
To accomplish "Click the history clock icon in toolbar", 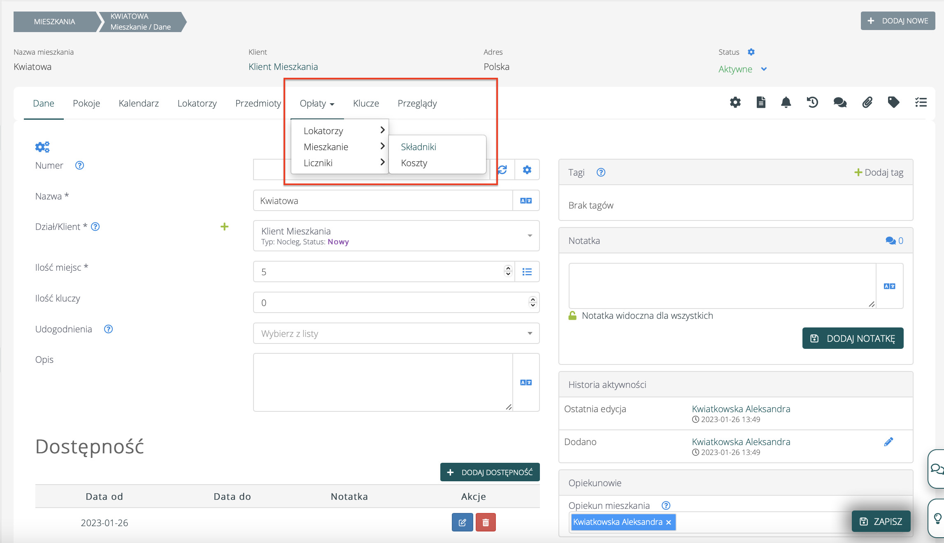I will (x=812, y=102).
